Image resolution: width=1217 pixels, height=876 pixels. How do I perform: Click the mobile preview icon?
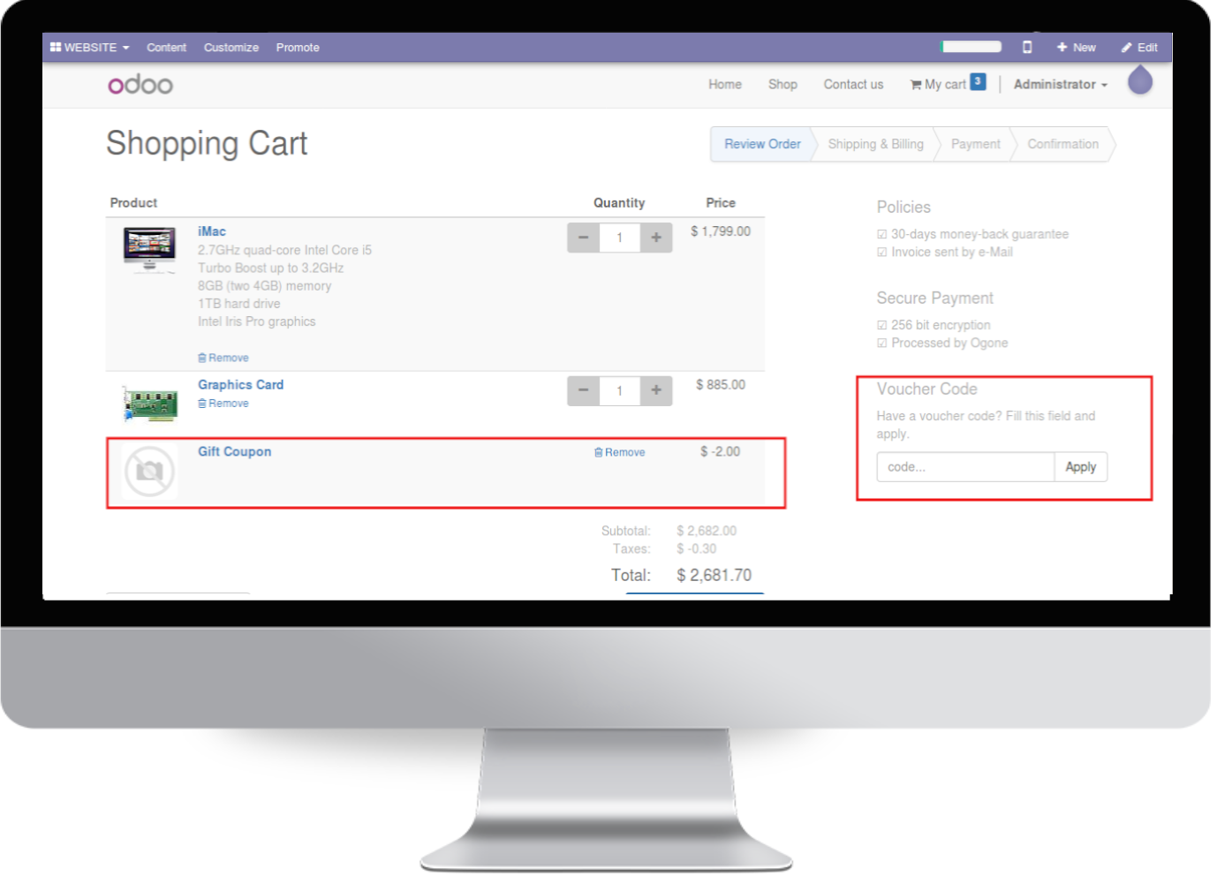click(x=1027, y=47)
